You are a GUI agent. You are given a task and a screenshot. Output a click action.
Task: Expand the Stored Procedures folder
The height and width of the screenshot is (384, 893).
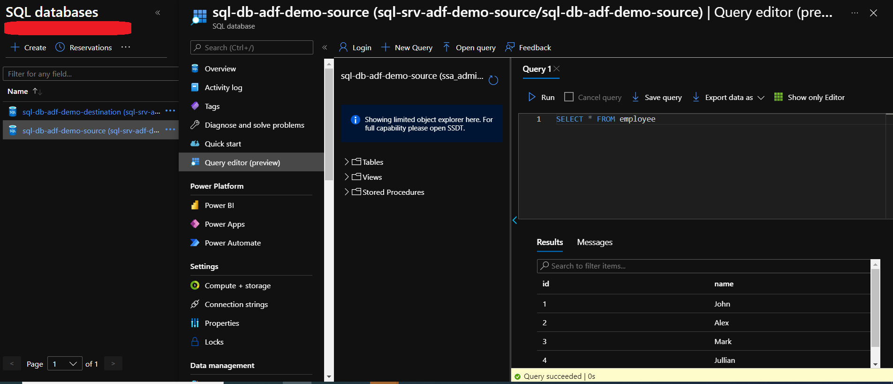click(347, 192)
